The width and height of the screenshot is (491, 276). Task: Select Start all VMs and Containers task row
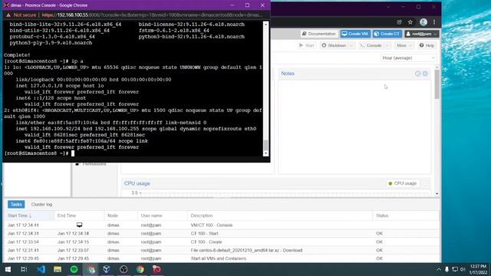(222, 258)
